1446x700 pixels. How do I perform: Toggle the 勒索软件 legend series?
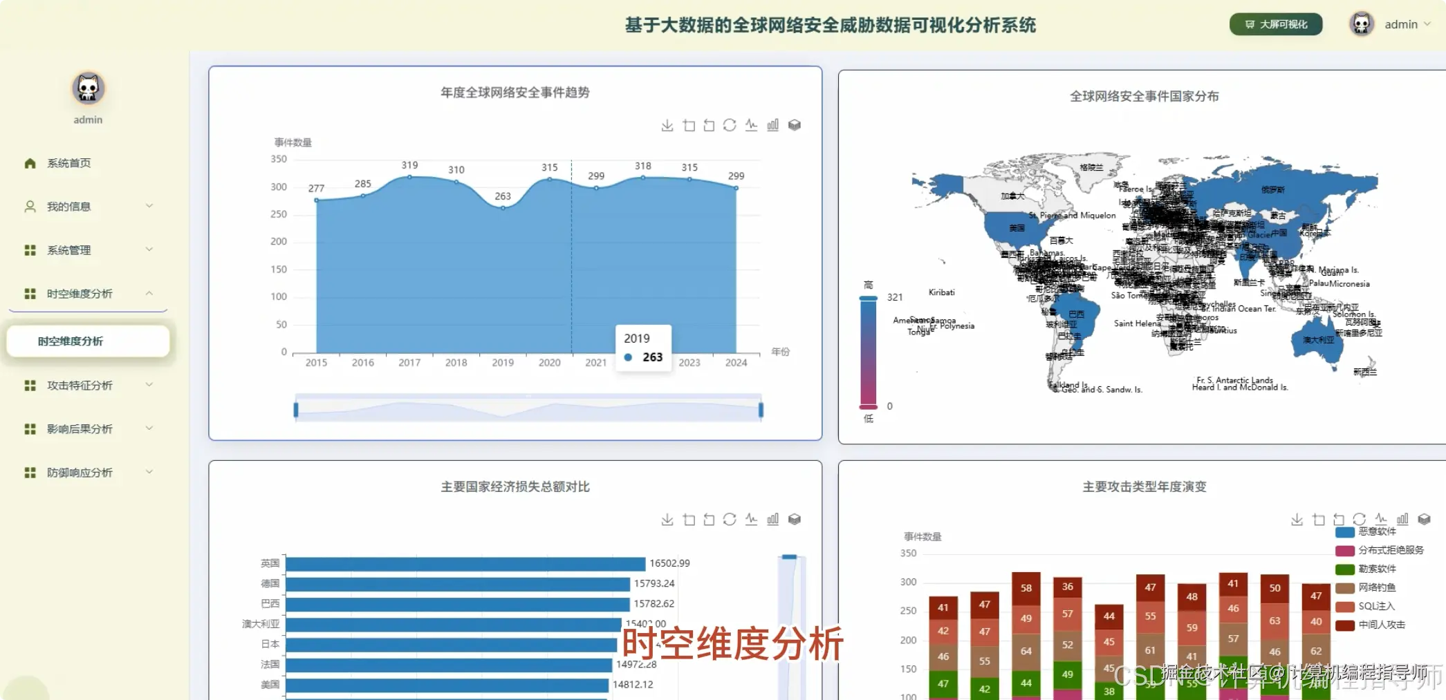click(x=1344, y=569)
